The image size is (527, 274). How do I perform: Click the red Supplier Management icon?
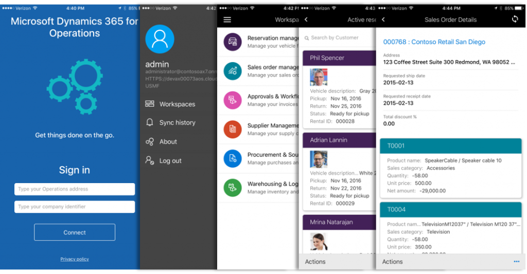[233, 129]
